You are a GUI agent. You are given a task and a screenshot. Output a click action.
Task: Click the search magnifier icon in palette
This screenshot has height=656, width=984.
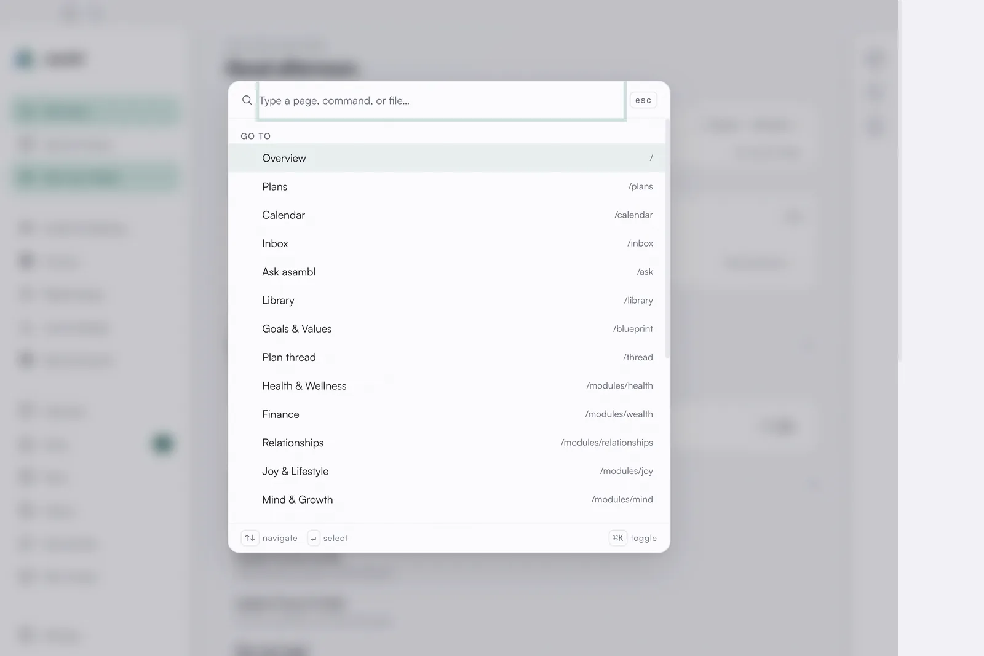click(247, 100)
